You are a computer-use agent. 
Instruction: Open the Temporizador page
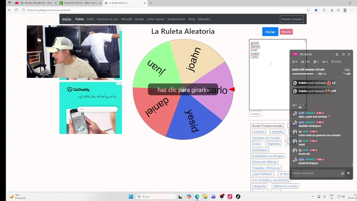[176, 19]
